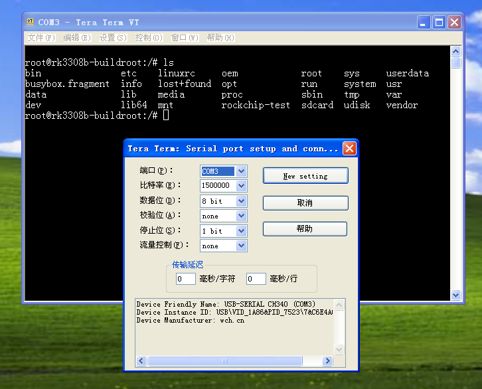The width and height of the screenshot is (482, 389).
Task: Open the 设置(S) menu
Action: (x=112, y=38)
